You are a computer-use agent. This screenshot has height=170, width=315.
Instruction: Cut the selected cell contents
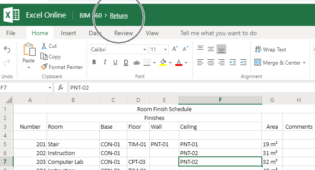click(49, 46)
